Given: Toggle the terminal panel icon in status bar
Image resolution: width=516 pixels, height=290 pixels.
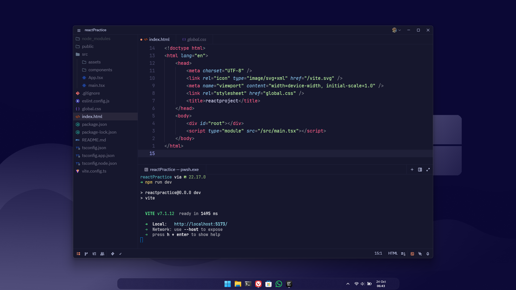Looking at the screenshot, I should (412, 254).
